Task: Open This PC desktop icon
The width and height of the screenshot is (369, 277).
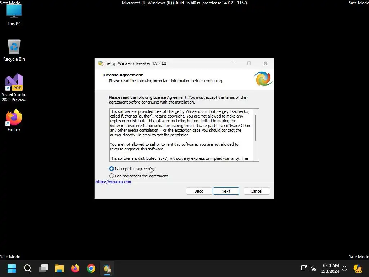Action: (x=14, y=15)
